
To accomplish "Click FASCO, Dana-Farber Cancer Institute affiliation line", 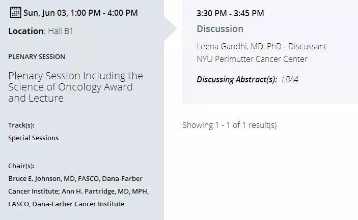I will coord(66,204).
